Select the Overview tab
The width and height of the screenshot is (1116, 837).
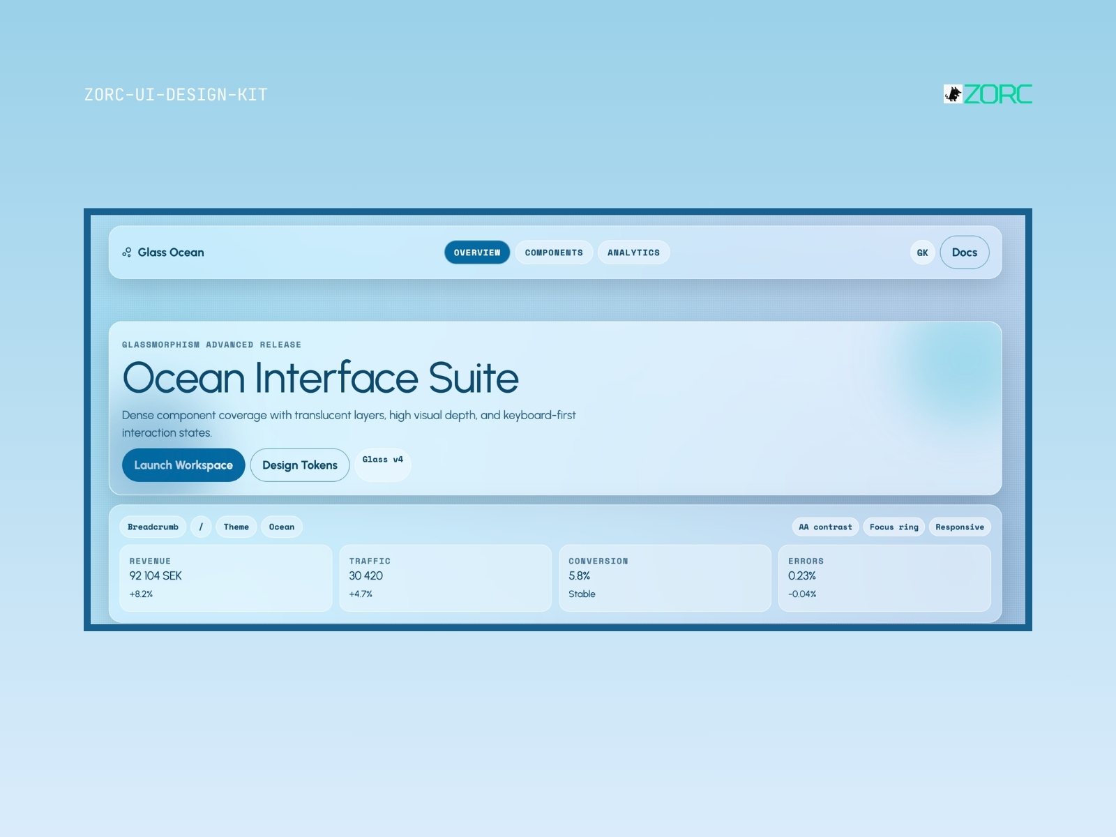click(x=477, y=252)
